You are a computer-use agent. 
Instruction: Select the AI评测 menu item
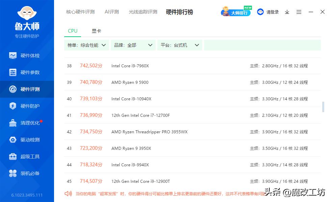(111, 11)
